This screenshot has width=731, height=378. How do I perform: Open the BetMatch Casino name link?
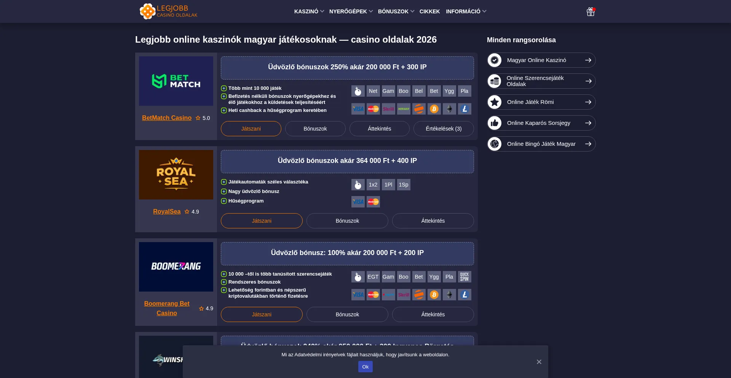[167, 118]
